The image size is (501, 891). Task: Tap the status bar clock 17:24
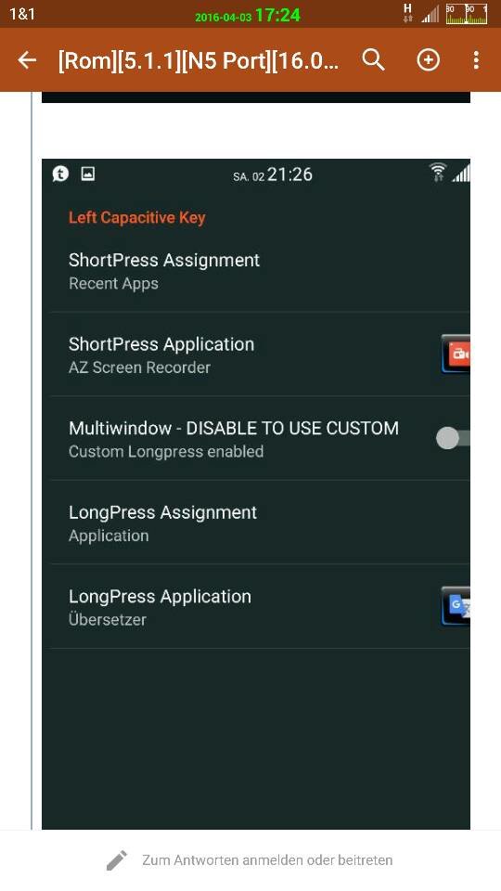[x=277, y=16]
